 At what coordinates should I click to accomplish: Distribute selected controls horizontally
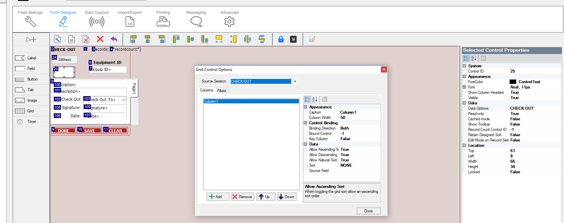(x=247, y=39)
